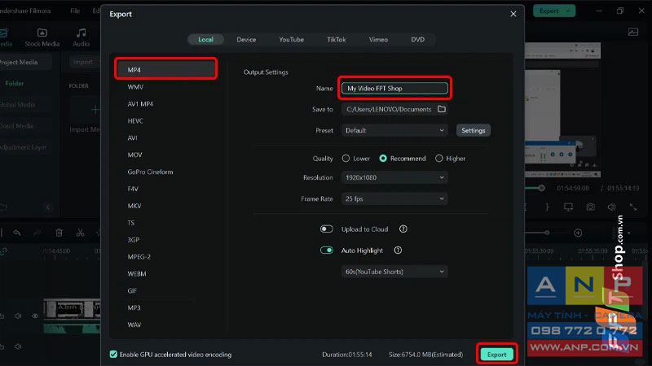652x366 pixels.
Task: Select WEBM format
Action: tap(137, 273)
